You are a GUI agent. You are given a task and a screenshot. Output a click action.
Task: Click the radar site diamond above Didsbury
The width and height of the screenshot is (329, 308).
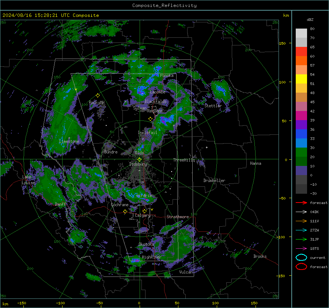pyautogui.click(x=139, y=160)
